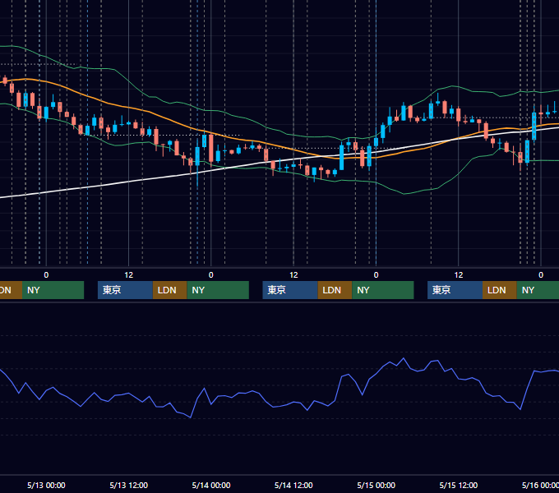Click the 5/14 12:00 date label
This screenshot has width=559, height=493.
click(293, 485)
